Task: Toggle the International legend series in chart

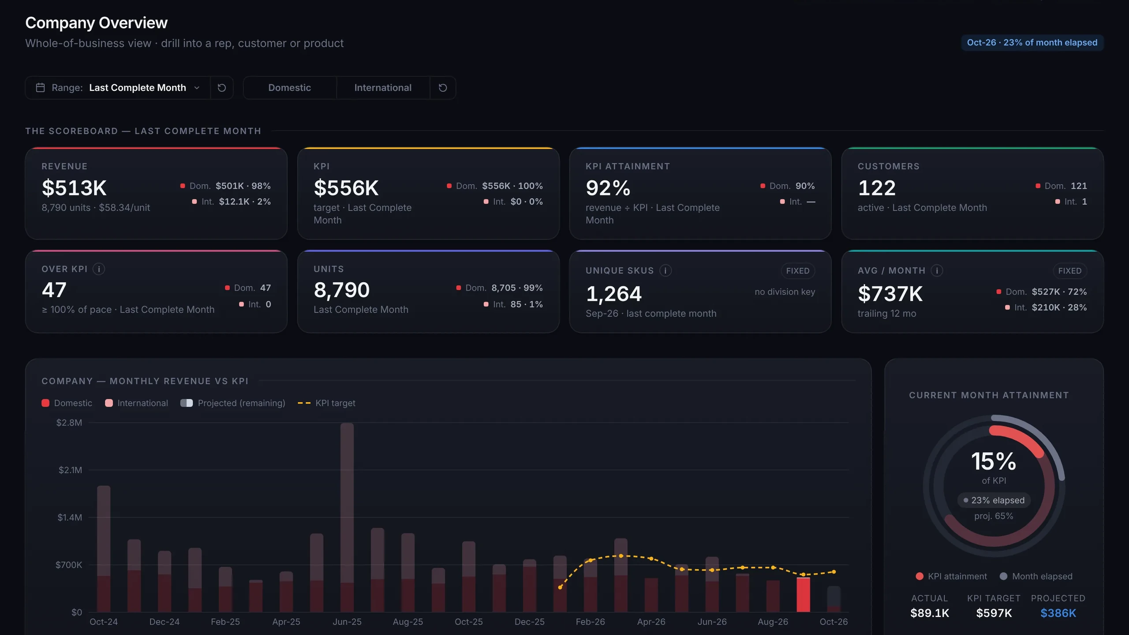Action: pos(137,403)
